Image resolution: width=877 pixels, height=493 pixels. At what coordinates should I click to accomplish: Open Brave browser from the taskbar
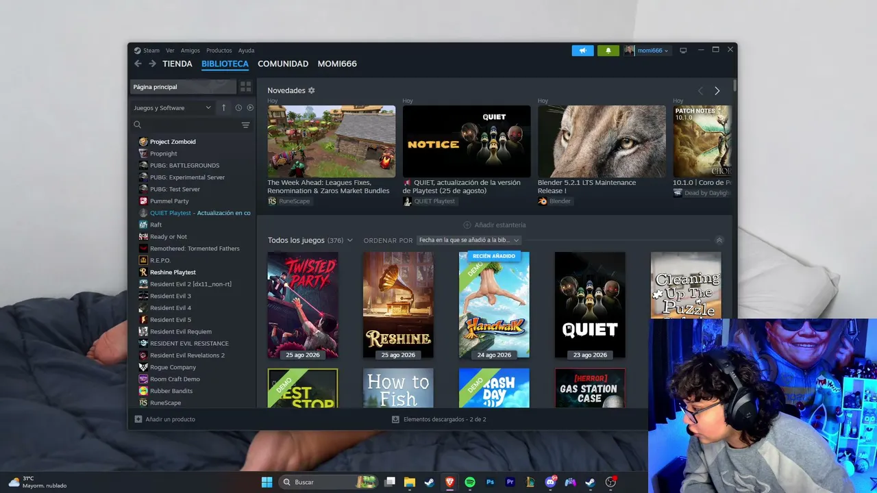coord(449,482)
